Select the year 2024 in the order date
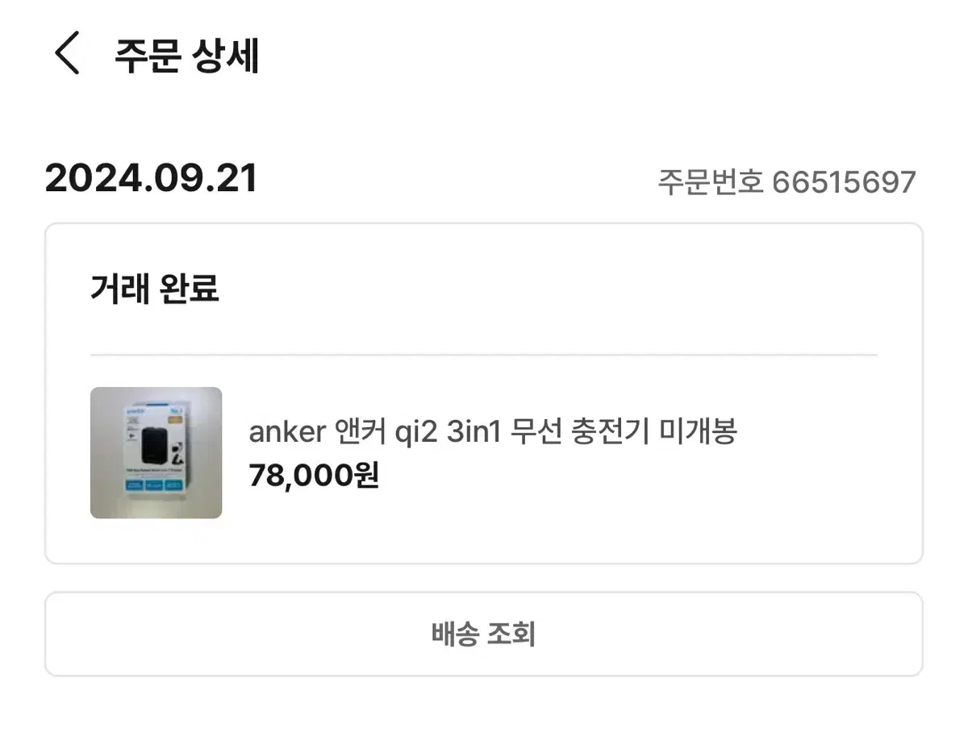 90,179
